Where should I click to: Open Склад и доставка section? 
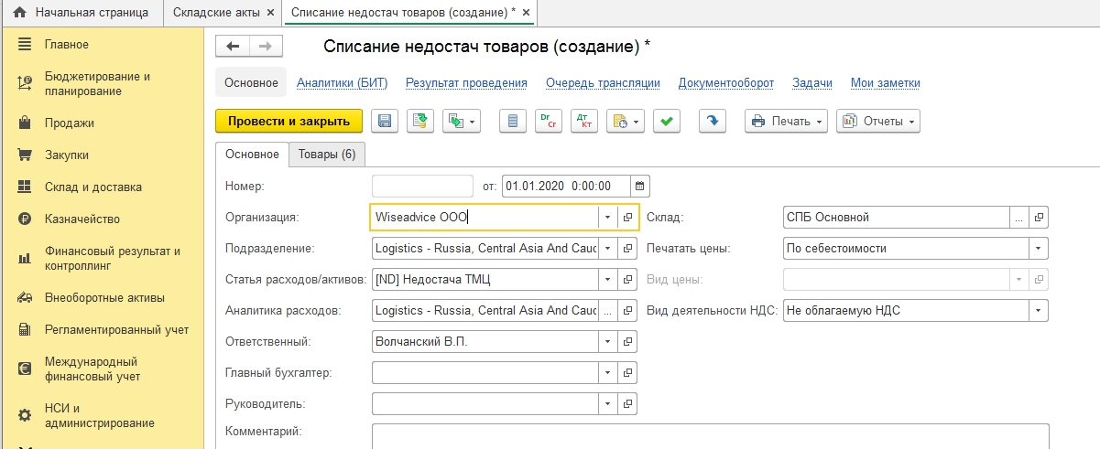point(93,187)
